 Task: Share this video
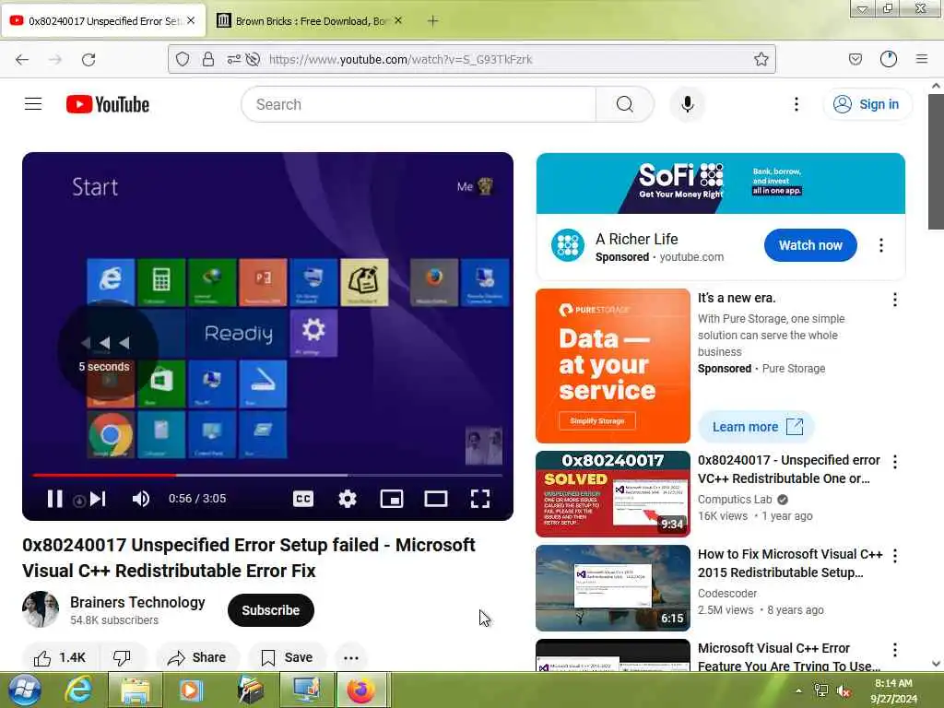click(x=197, y=657)
